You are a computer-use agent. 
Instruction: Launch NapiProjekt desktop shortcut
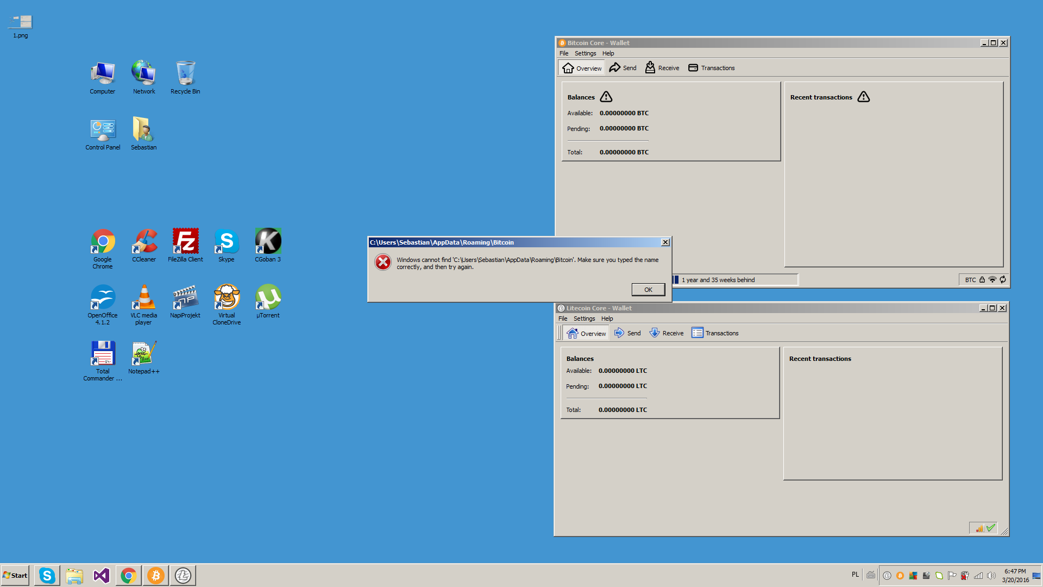(x=185, y=302)
